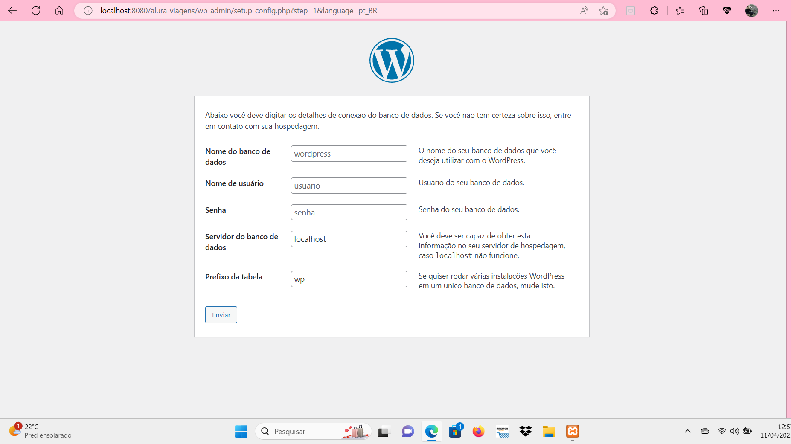This screenshot has height=444, width=791.
Task: Focus the database name field
Action: [x=349, y=154]
